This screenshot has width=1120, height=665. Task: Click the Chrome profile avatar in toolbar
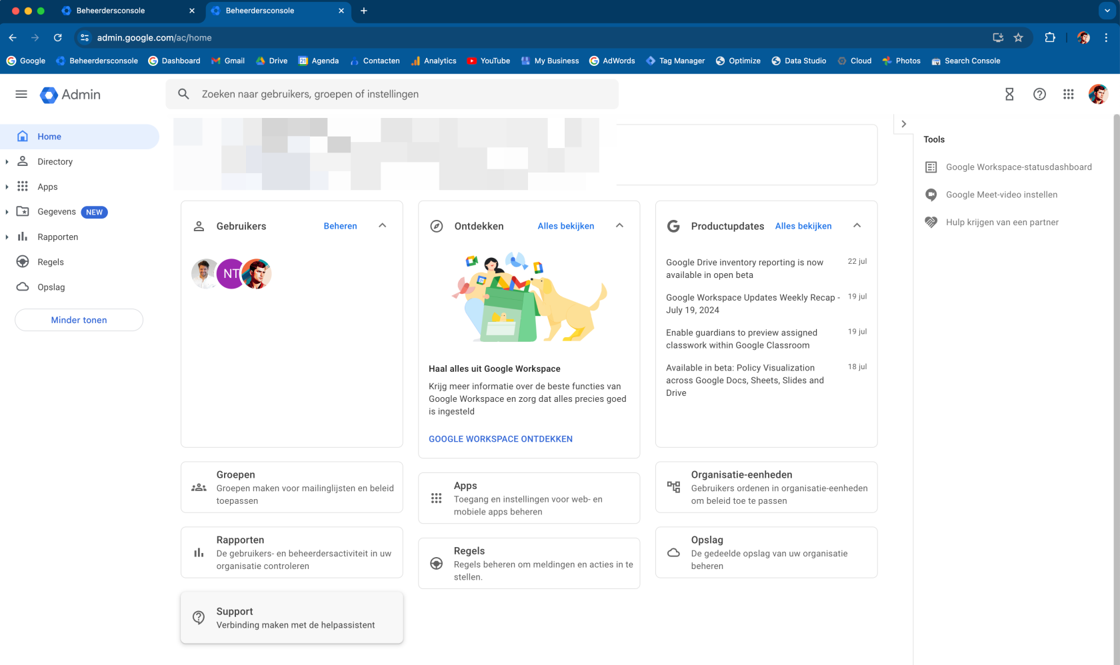(x=1083, y=38)
